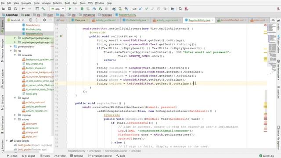
Task: Toggle the Resource Manager side panel
Action: (x=2, y=50)
